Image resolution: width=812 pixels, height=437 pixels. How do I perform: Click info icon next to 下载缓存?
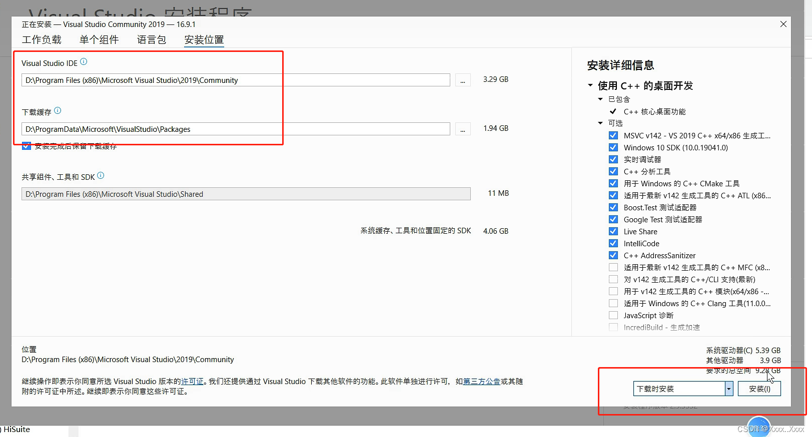58,111
